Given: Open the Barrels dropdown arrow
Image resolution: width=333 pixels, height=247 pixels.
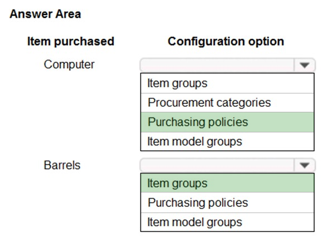Looking at the screenshot, I should [305, 165].
